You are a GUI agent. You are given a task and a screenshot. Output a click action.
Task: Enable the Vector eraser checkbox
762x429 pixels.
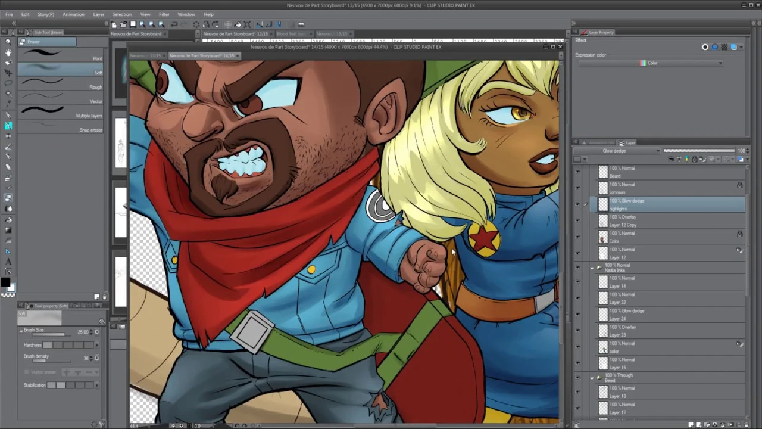coord(26,372)
